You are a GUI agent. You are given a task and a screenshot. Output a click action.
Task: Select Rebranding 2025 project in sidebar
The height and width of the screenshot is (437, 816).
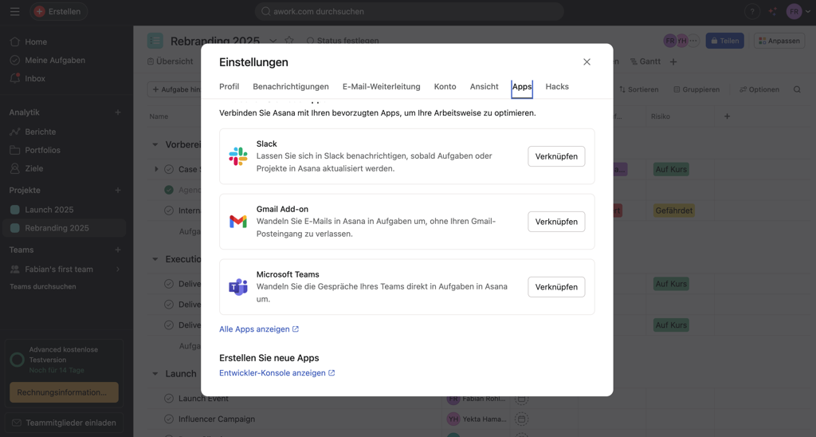click(x=64, y=227)
